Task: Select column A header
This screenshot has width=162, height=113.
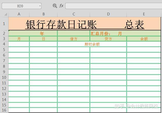Action: coord(19,14)
